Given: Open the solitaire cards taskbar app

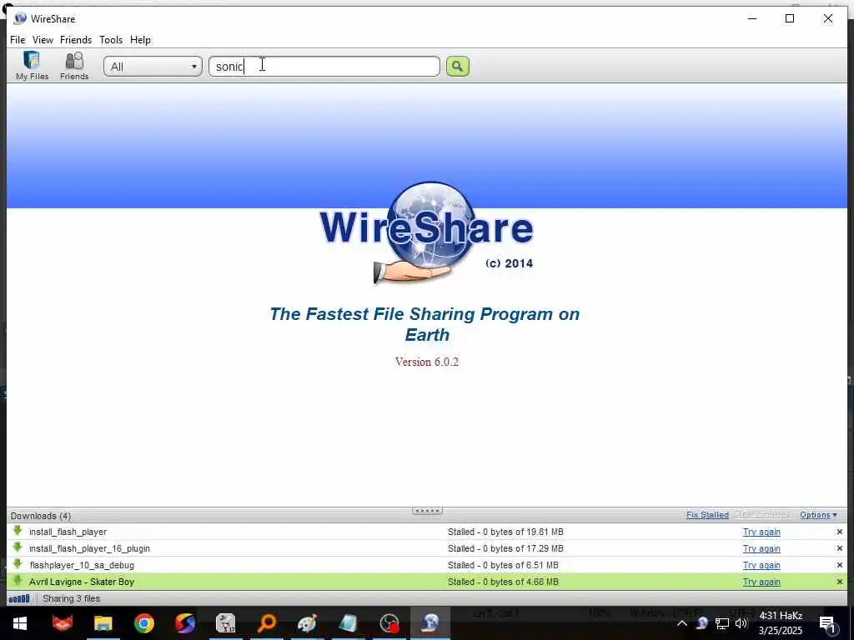Looking at the screenshot, I should click(225, 623).
